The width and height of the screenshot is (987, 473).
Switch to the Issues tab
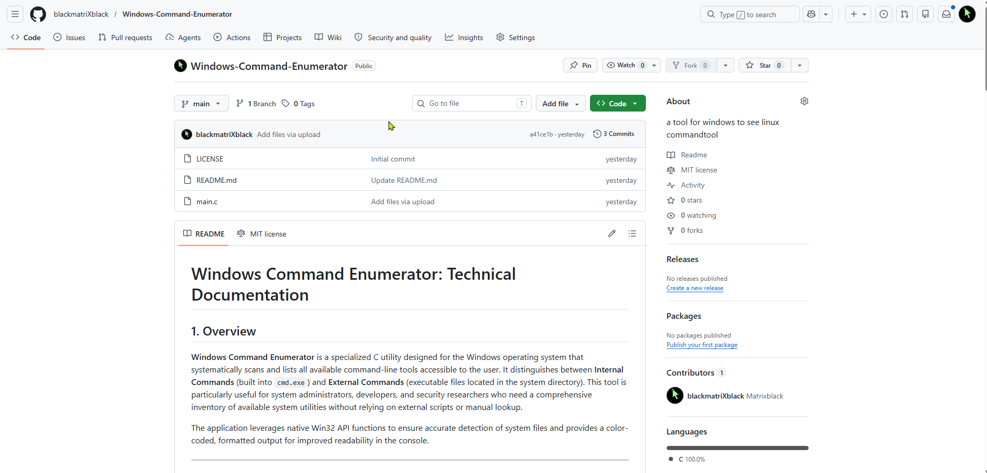point(69,38)
